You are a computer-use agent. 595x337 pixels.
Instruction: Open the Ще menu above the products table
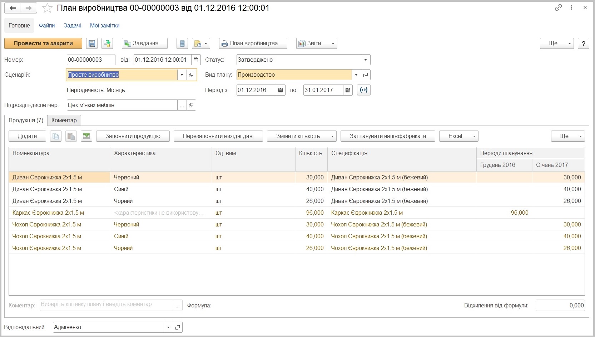[568, 136]
